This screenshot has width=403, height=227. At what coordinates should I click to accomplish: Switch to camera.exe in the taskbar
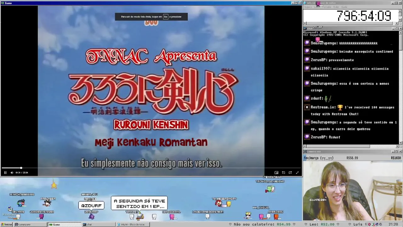point(30,224)
